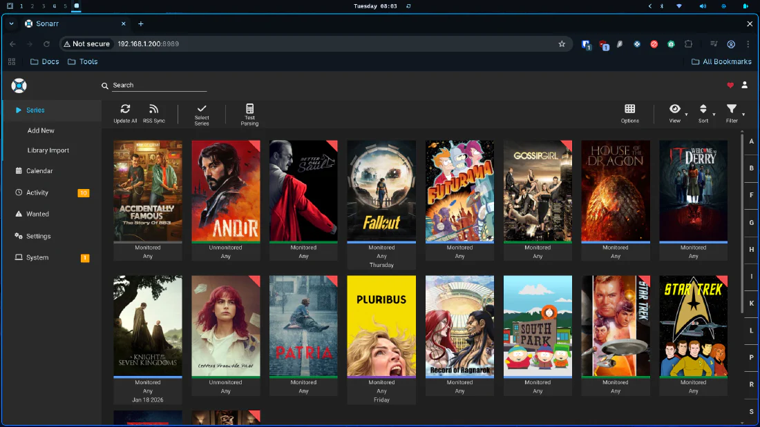Open the browser three-dot menu
Screen dimensions: 760x427
pyautogui.click(x=748, y=44)
